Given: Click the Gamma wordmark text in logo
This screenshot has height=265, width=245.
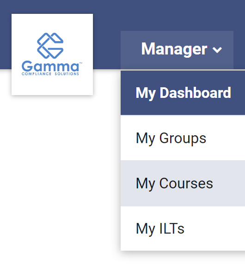Looking at the screenshot, I should (x=50, y=66).
